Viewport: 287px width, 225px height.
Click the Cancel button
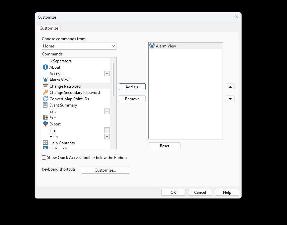pos(200,192)
